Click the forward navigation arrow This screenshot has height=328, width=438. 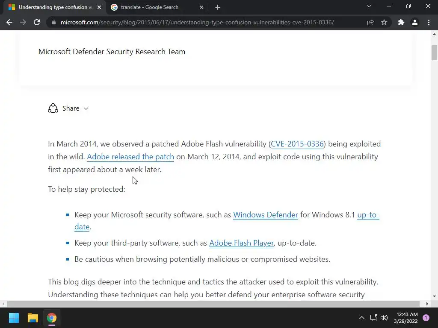point(23,22)
